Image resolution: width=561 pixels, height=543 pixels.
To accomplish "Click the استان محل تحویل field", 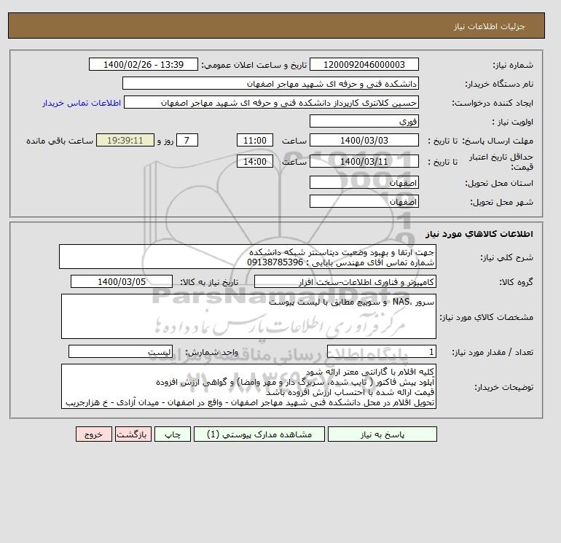I will (364, 182).
